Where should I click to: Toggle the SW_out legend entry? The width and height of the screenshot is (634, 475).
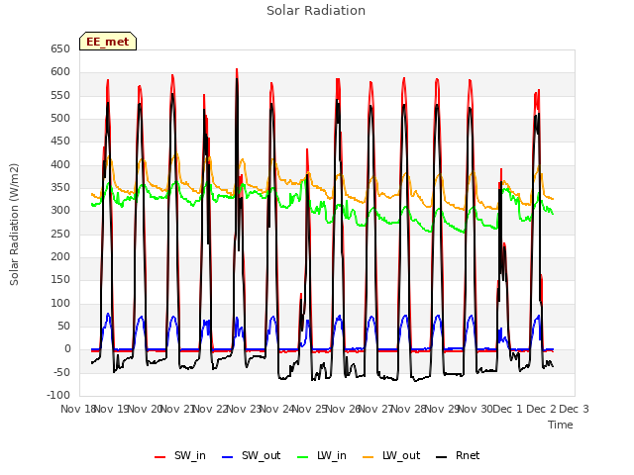(251, 455)
